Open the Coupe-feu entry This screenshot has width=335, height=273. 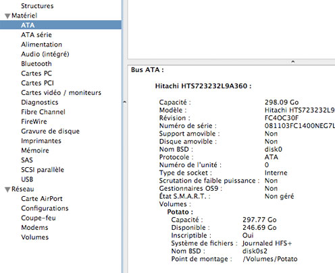click(x=38, y=218)
